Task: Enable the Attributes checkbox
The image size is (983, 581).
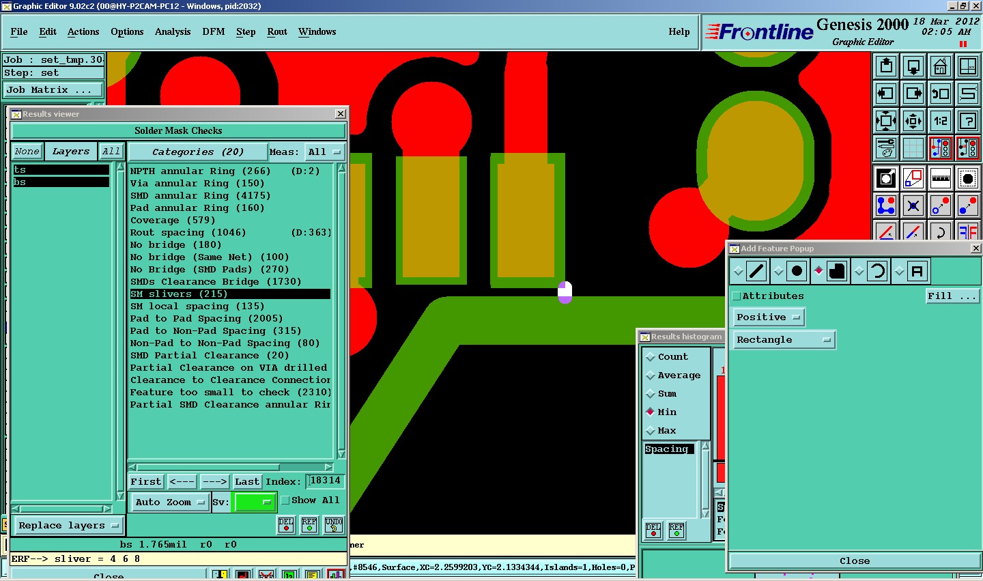Action: (x=737, y=296)
